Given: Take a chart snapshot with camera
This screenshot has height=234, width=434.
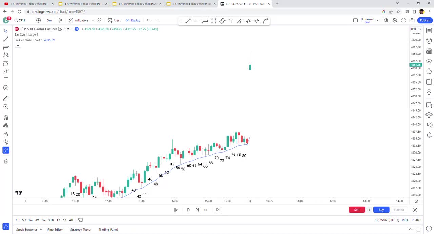Looking at the screenshot, I should click(x=412, y=20).
